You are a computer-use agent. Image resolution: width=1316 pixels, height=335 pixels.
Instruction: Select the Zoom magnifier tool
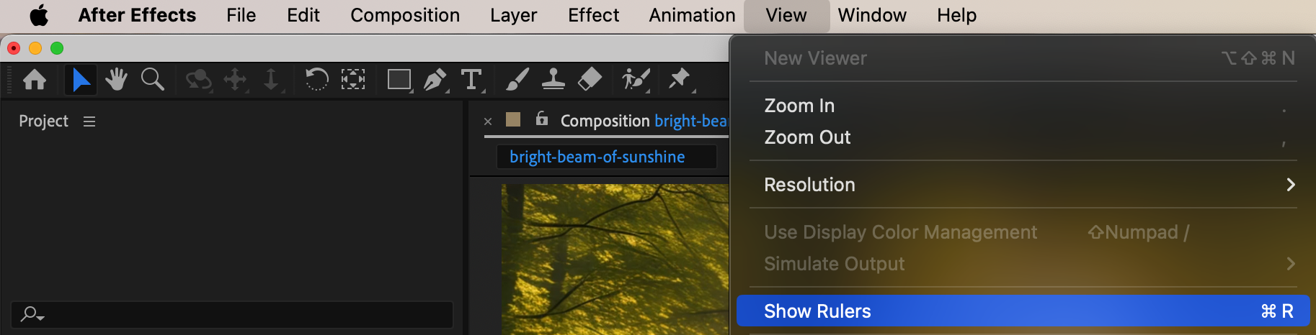click(152, 79)
